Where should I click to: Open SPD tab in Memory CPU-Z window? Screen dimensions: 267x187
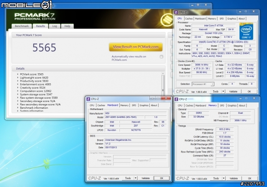click(222, 105)
